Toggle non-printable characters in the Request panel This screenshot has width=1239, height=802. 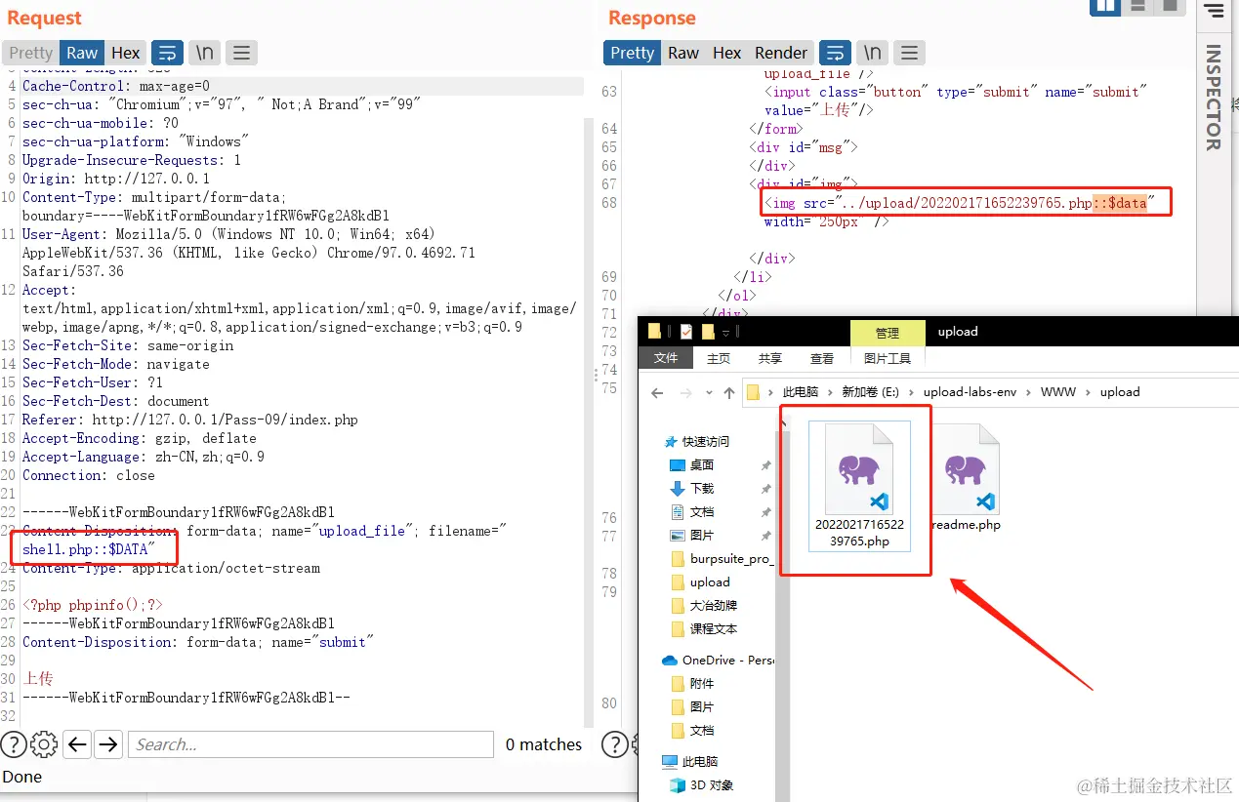point(204,53)
